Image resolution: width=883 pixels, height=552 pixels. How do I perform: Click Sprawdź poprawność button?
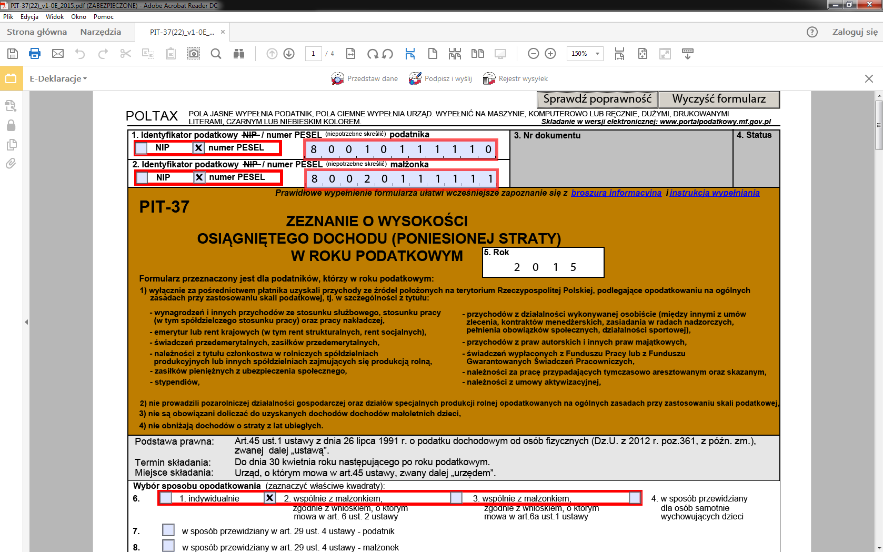(x=597, y=99)
